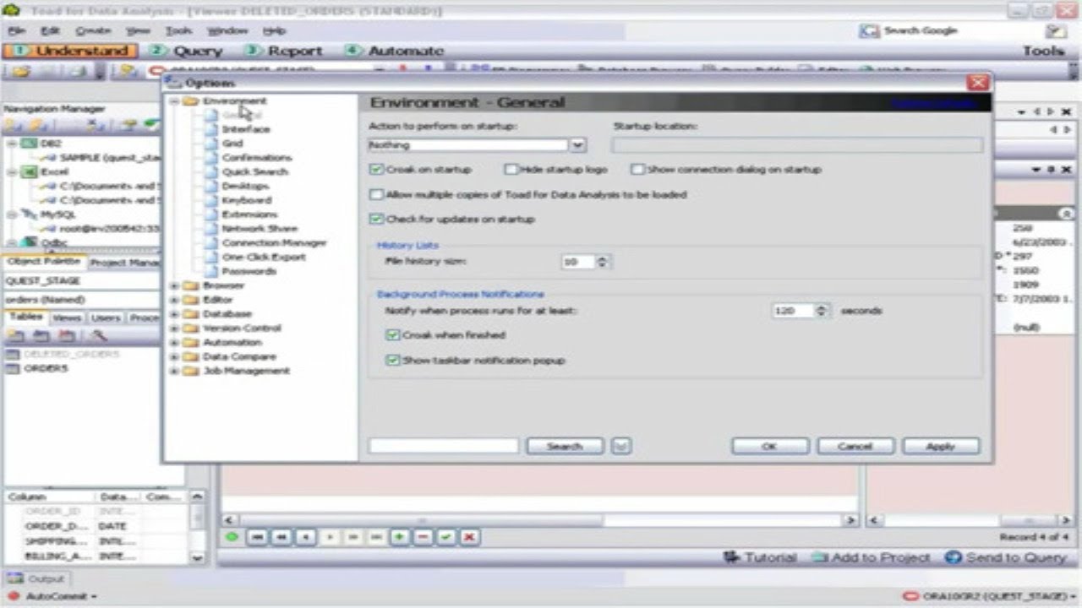
Task: Select the Passwords item in Options tree
Action: point(249,271)
